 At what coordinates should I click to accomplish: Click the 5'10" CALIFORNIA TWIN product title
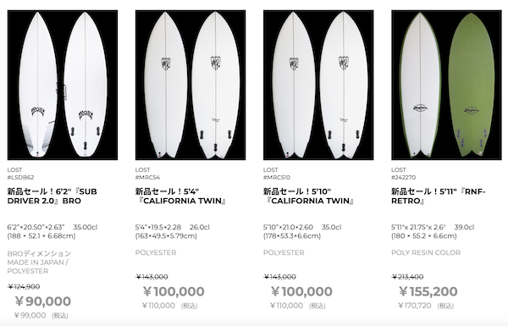(x=308, y=196)
